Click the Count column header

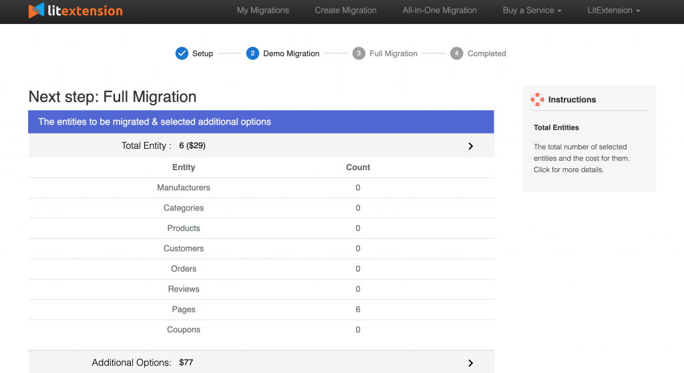[x=358, y=167]
